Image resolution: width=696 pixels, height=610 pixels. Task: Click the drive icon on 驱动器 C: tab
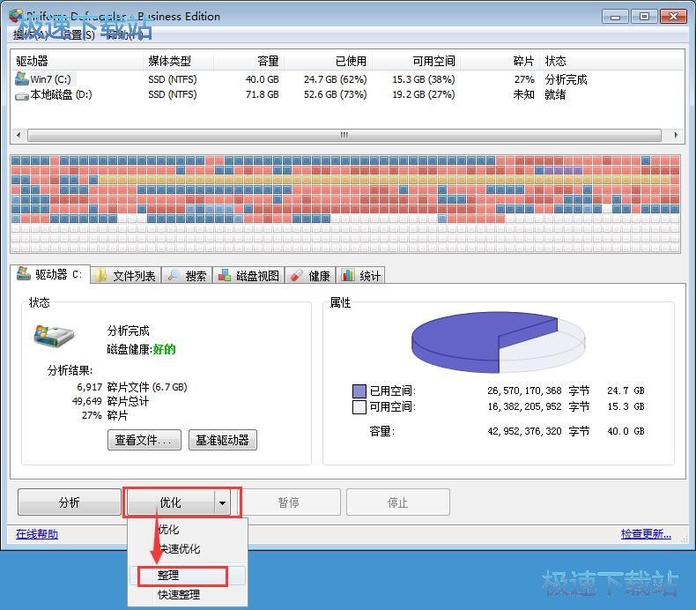[x=24, y=273]
